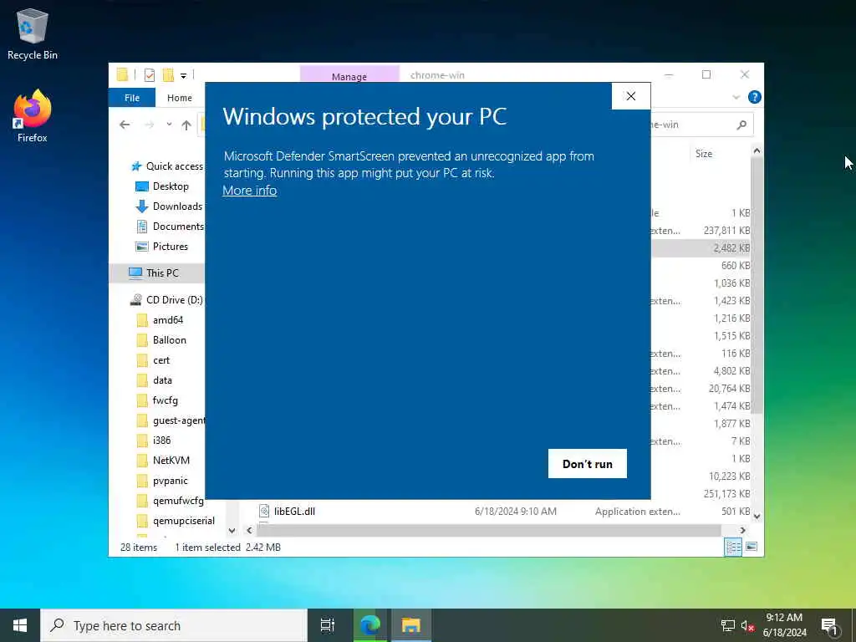
Task: Open recent locations dropdown arrow
Action: click(x=169, y=125)
